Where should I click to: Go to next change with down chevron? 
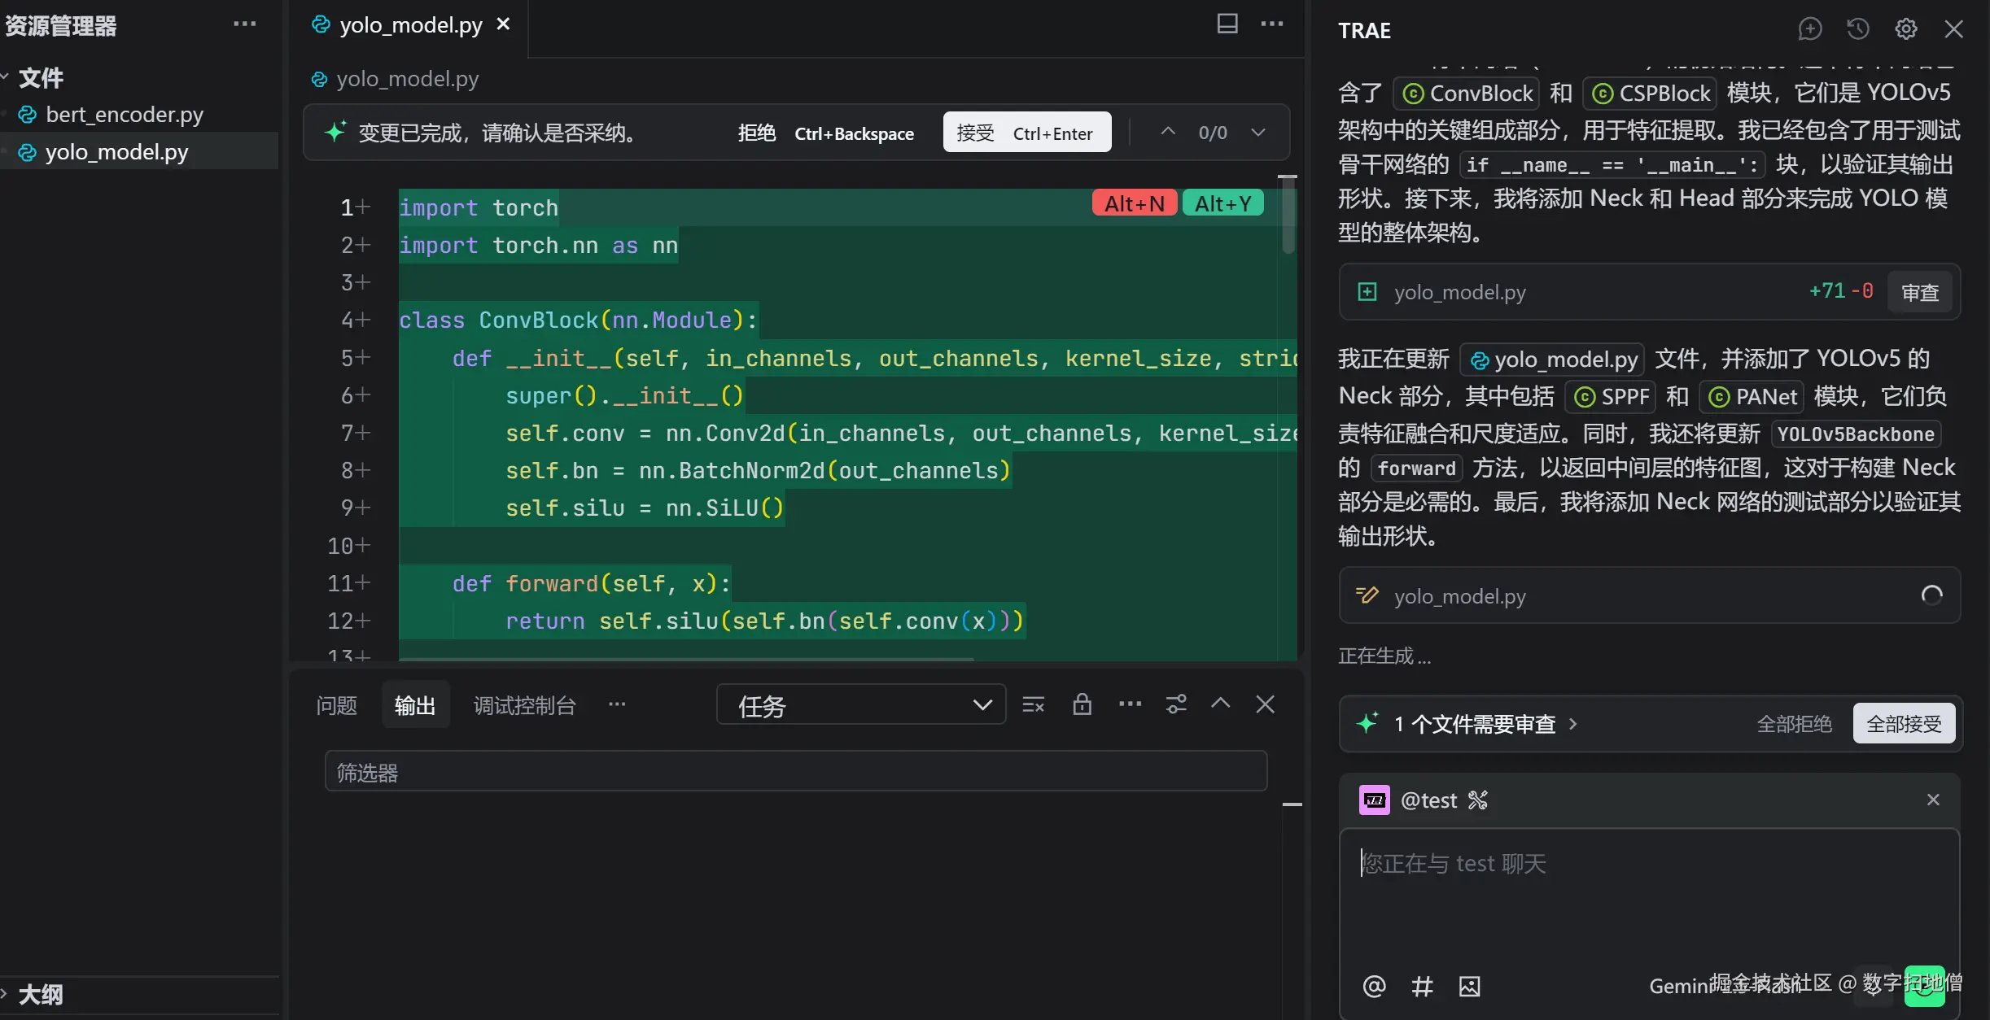coord(1258,133)
